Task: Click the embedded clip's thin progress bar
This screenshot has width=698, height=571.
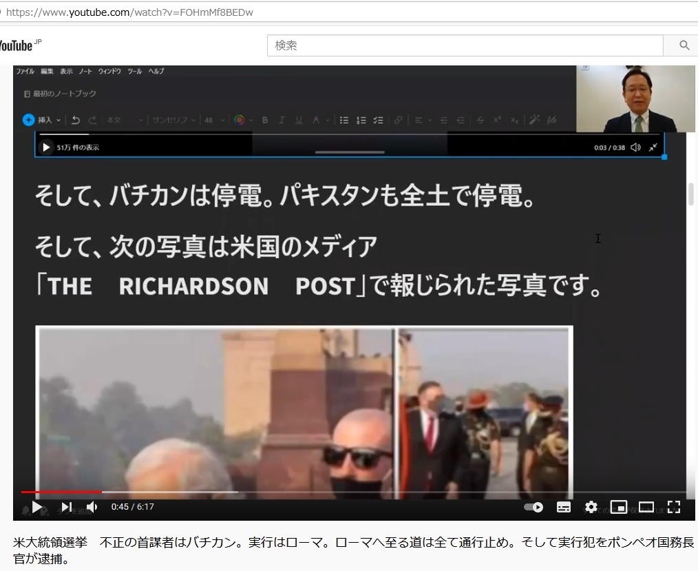Action: pos(350,134)
